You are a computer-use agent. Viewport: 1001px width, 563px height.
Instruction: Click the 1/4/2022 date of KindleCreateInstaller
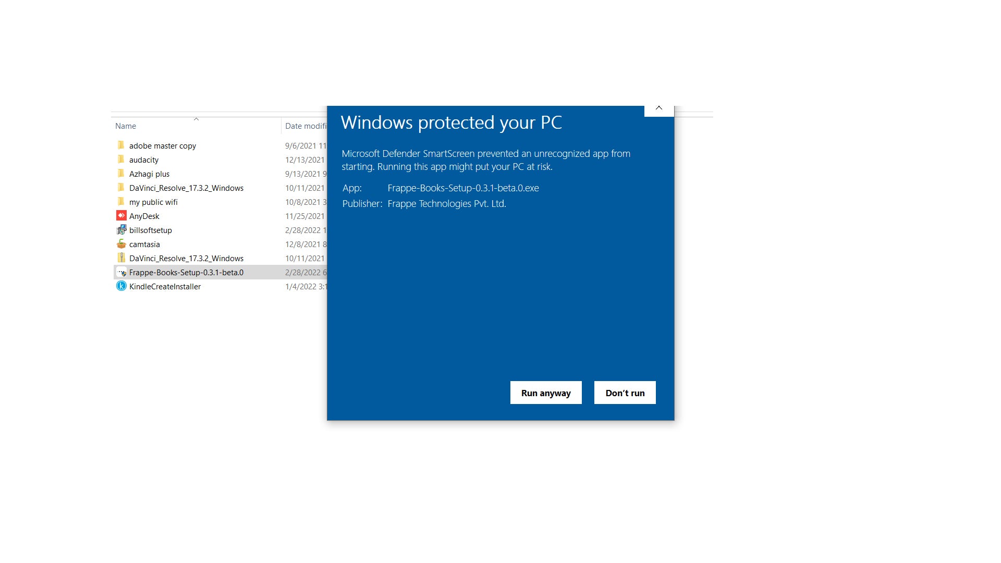coord(306,287)
